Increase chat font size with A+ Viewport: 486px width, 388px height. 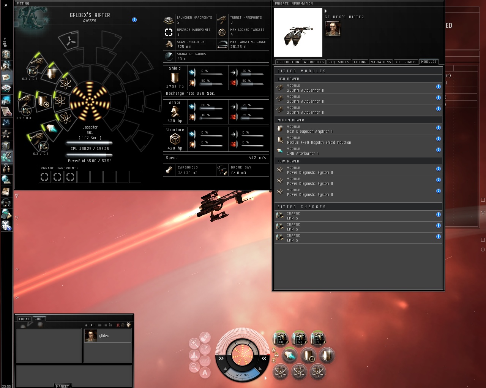(93, 325)
